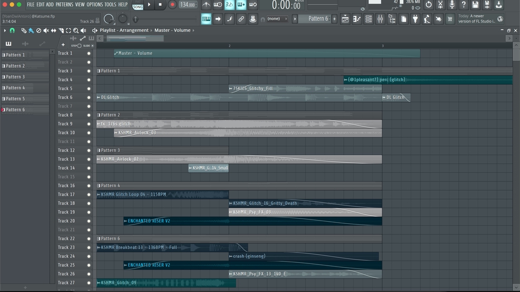Enable the metronome icon
Image resolution: width=520 pixels, height=292 pixels.
click(206, 5)
